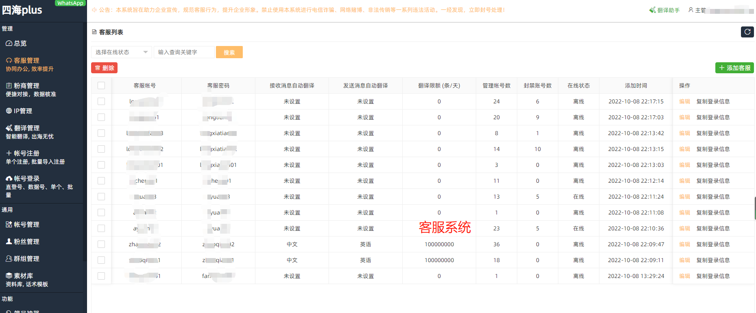This screenshot has width=756, height=313.
Task: Click the 接收消息自动翻译 column header
Action: (292, 85)
